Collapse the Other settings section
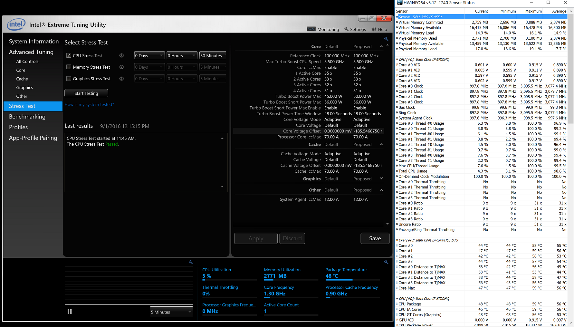This screenshot has width=574, height=327. tap(381, 190)
